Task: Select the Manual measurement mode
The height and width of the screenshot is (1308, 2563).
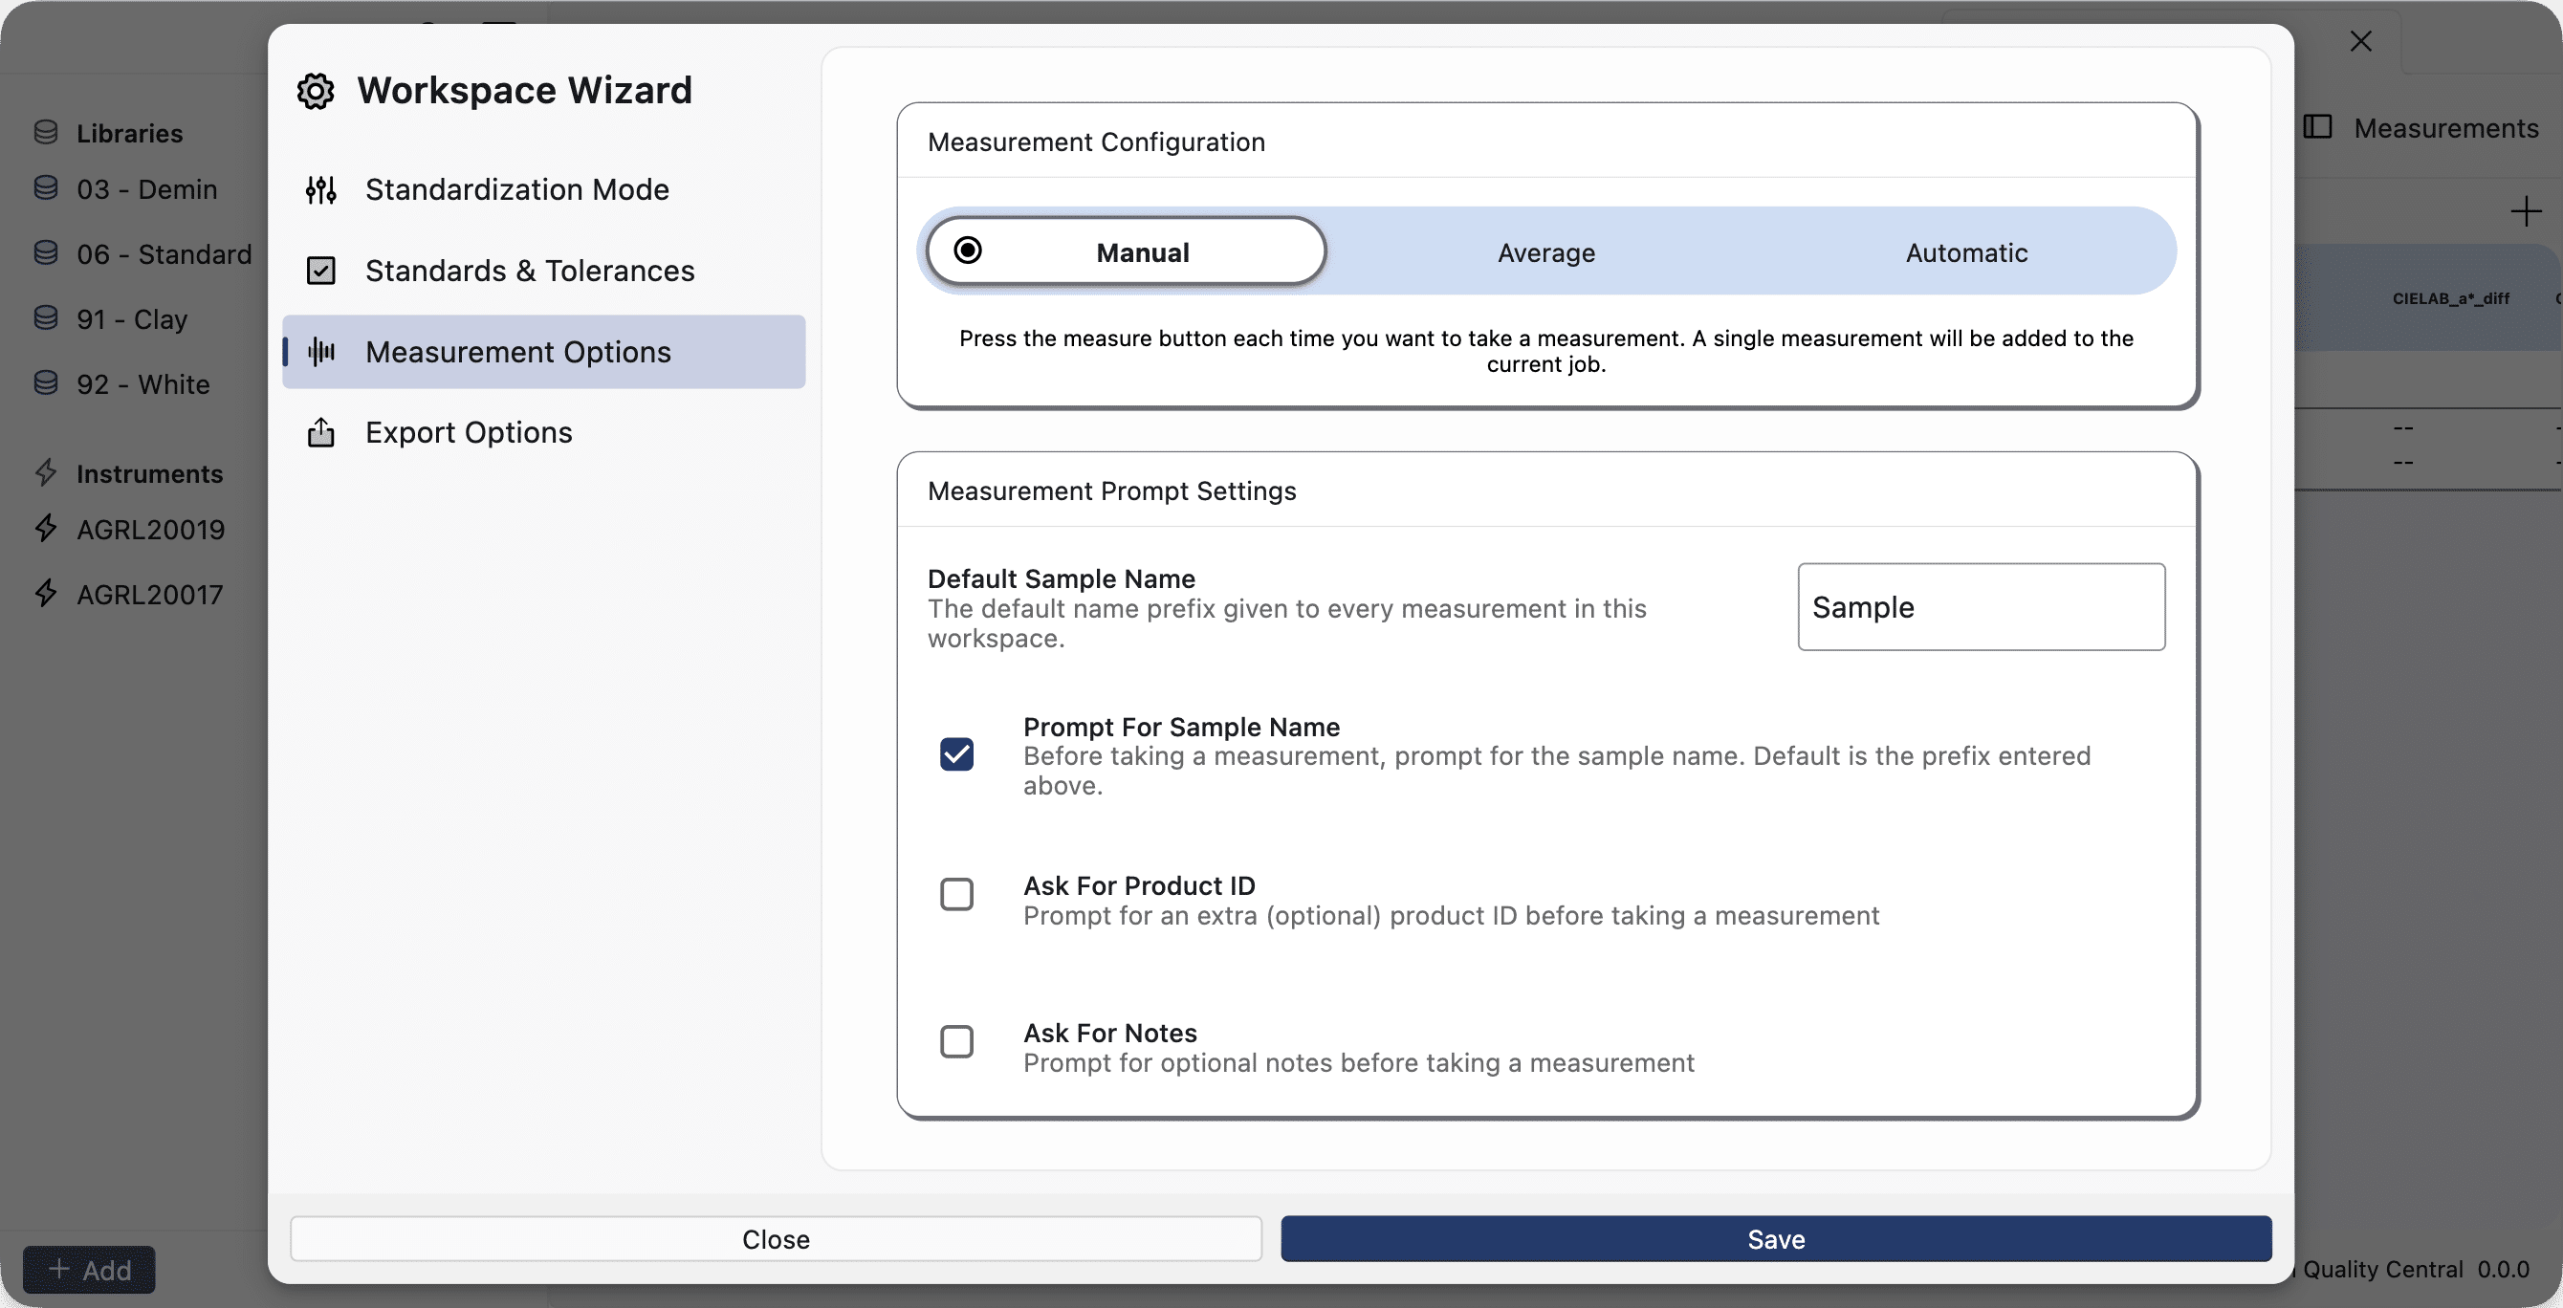Action: coord(1127,251)
